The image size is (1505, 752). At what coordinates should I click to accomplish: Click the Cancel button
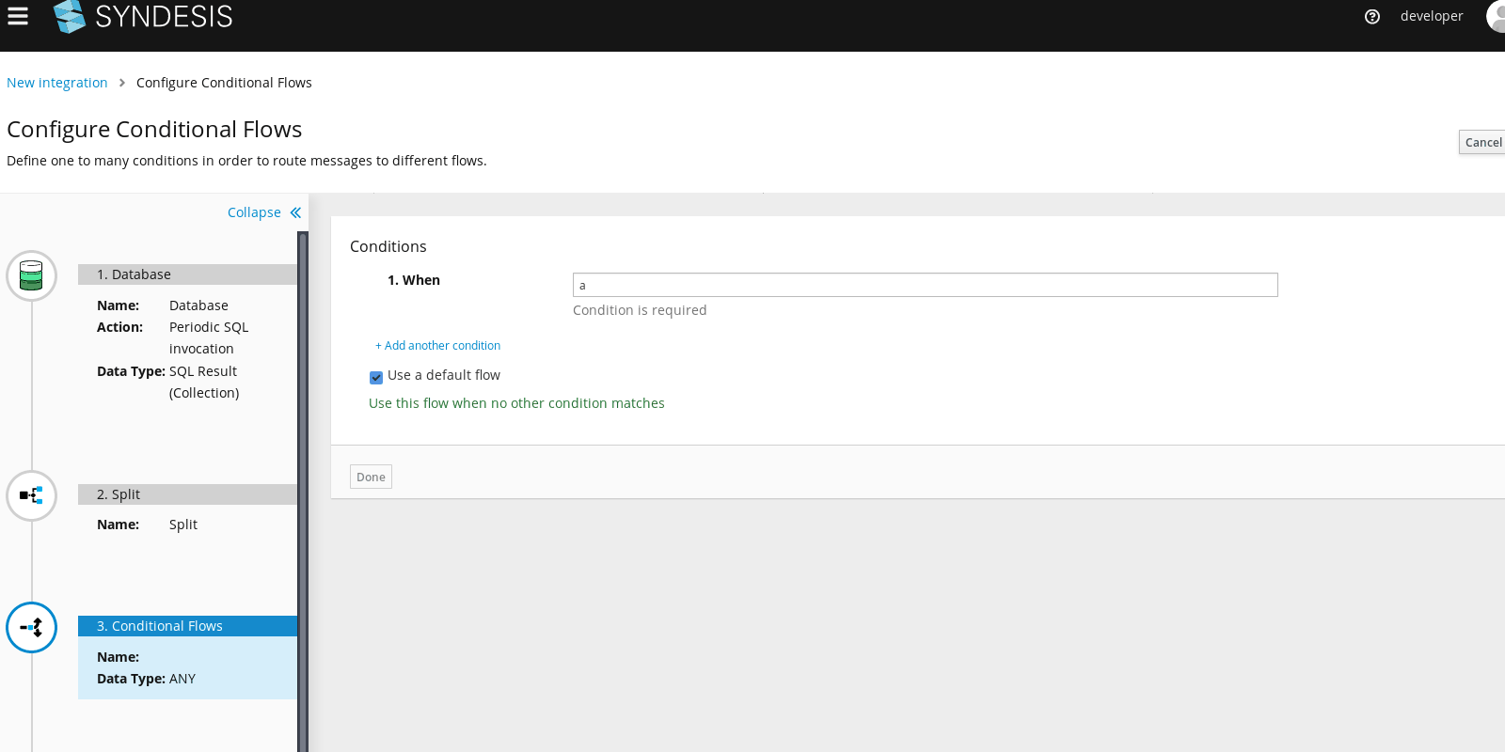(1483, 142)
